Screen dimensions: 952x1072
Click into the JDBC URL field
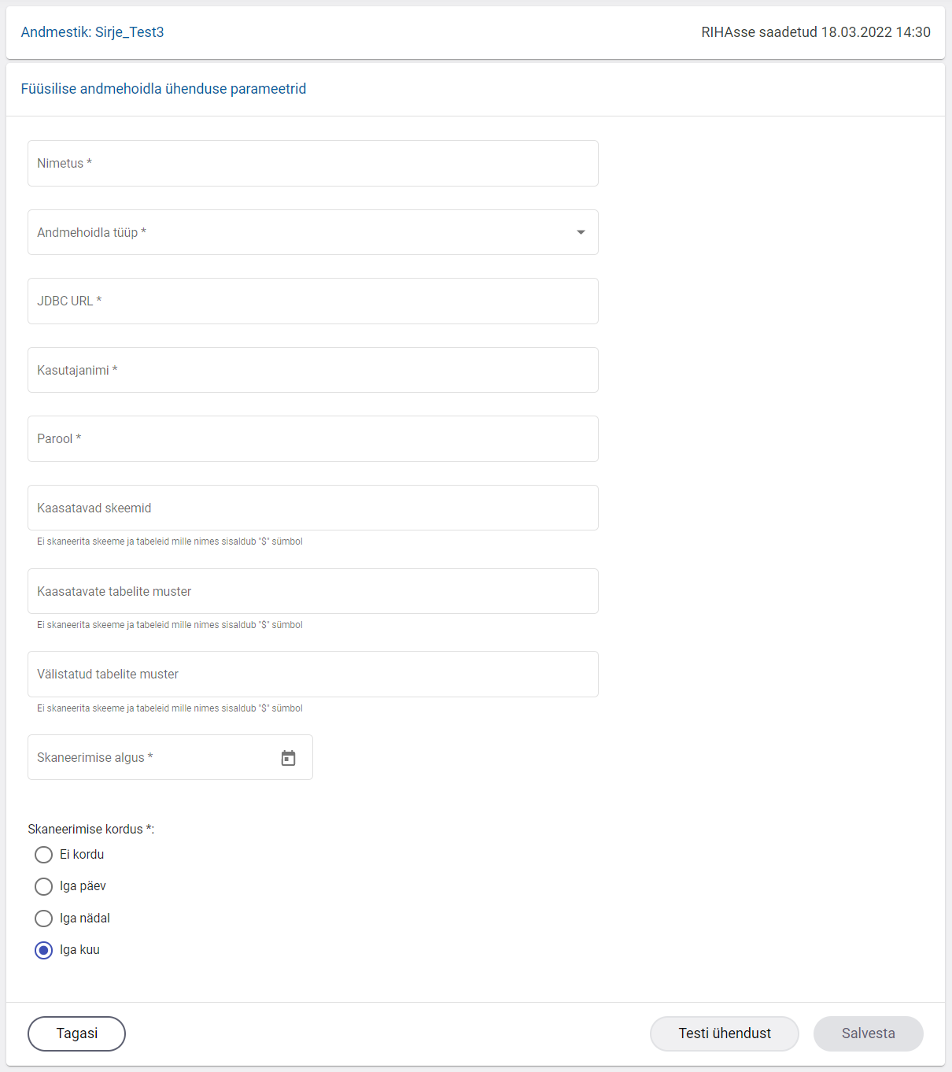click(312, 301)
